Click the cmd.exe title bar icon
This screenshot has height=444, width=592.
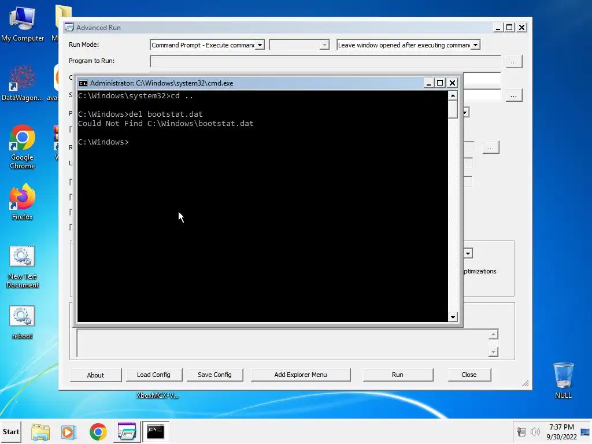(83, 83)
